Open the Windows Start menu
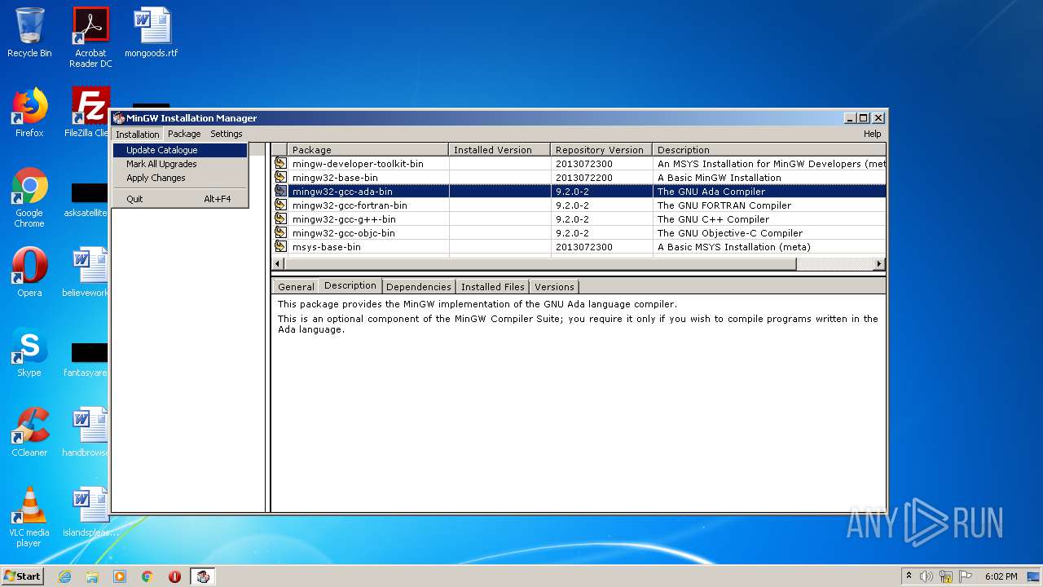1043x587 pixels. [x=23, y=576]
